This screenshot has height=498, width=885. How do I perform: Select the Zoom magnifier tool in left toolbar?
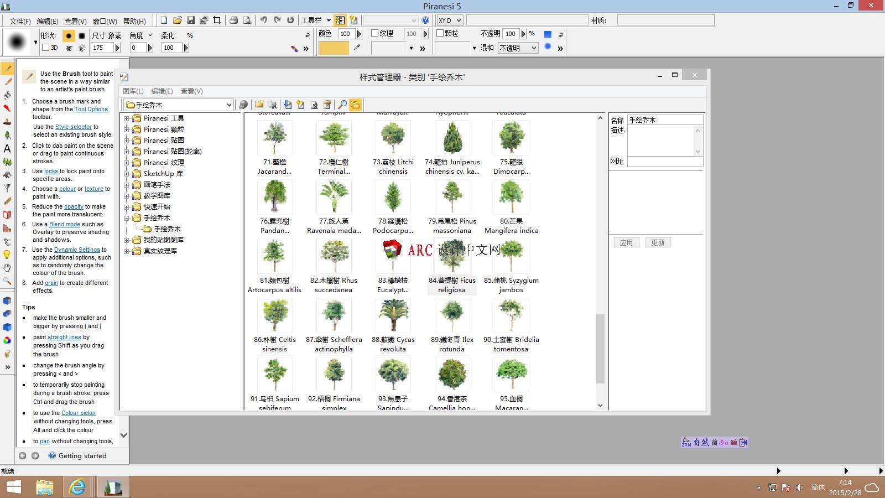pyautogui.click(x=7, y=281)
